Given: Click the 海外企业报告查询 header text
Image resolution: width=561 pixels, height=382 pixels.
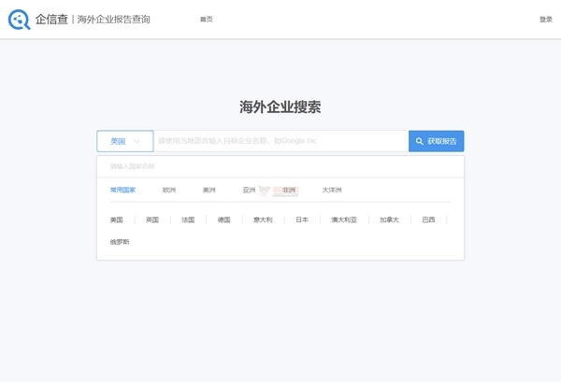Looking at the screenshot, I should click(x=113, y=20).
